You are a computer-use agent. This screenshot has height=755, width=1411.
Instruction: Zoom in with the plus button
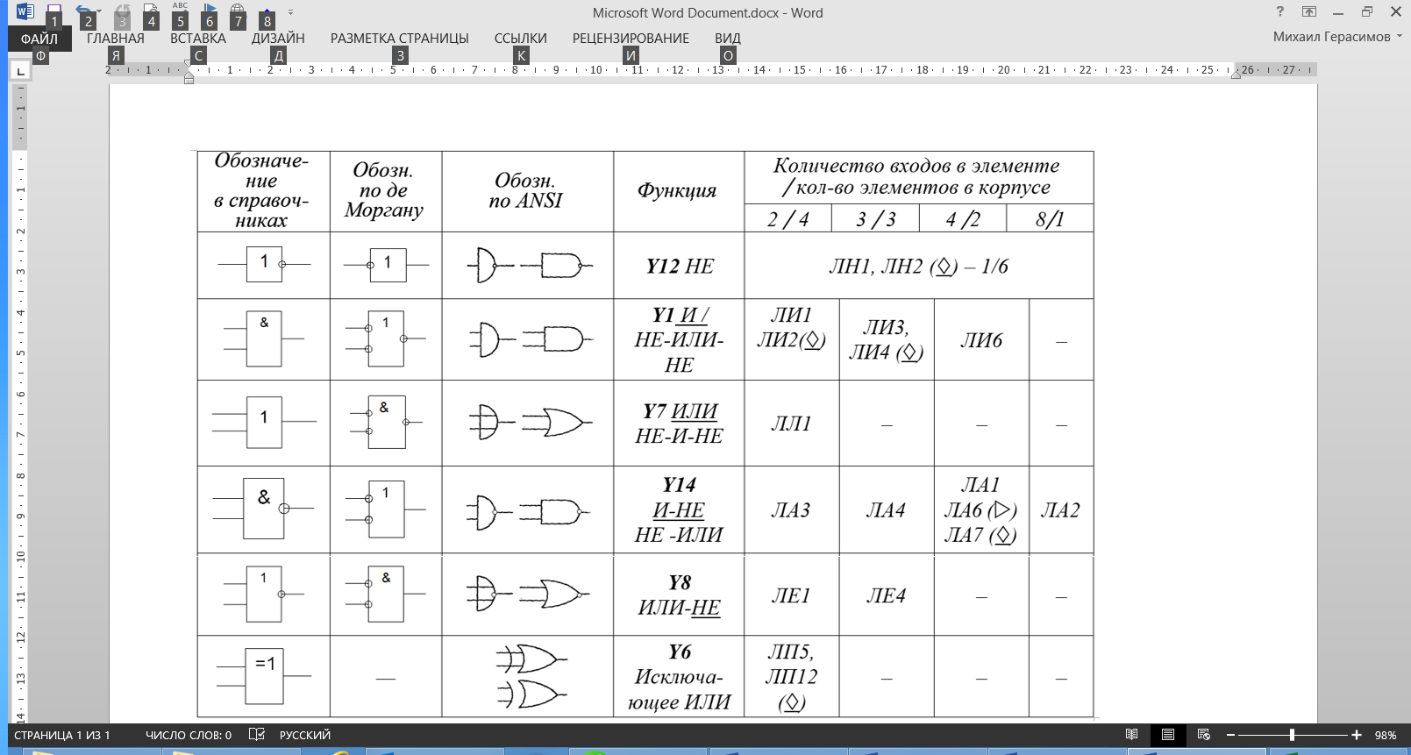[1357, 735]
